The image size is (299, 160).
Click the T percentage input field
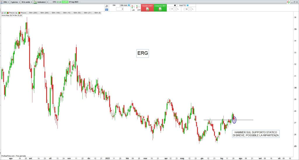(x=175, y=9)
